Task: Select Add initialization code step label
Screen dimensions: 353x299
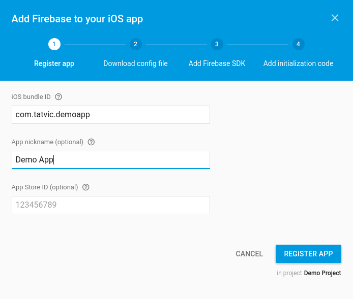Action: (298, 63)
